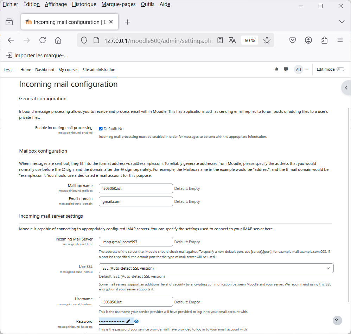Open the notifications bell
Screen dimensions: 351x334
click(x=277, y=69)
